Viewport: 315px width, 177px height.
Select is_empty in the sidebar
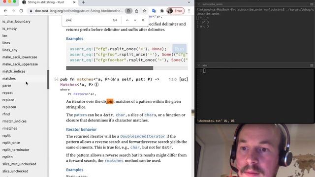(x=9, y=29)
